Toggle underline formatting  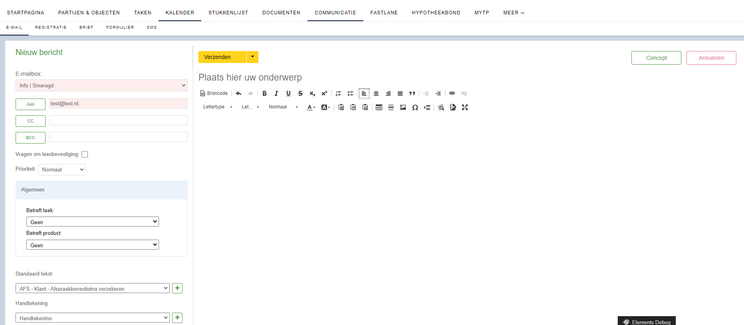click(x=288, y=93)
